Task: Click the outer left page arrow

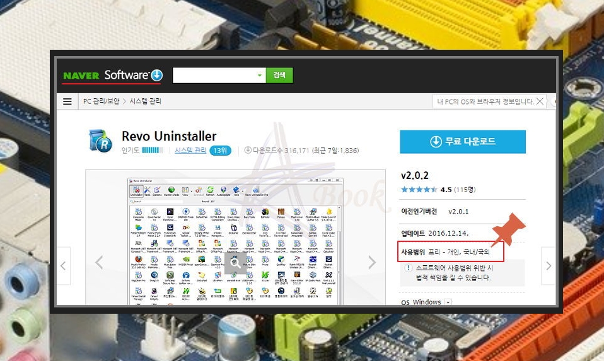Action: tap(64, 266)
